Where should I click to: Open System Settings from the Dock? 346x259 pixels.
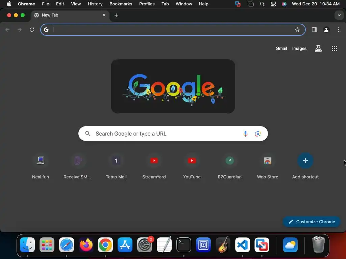pos(145,245)
